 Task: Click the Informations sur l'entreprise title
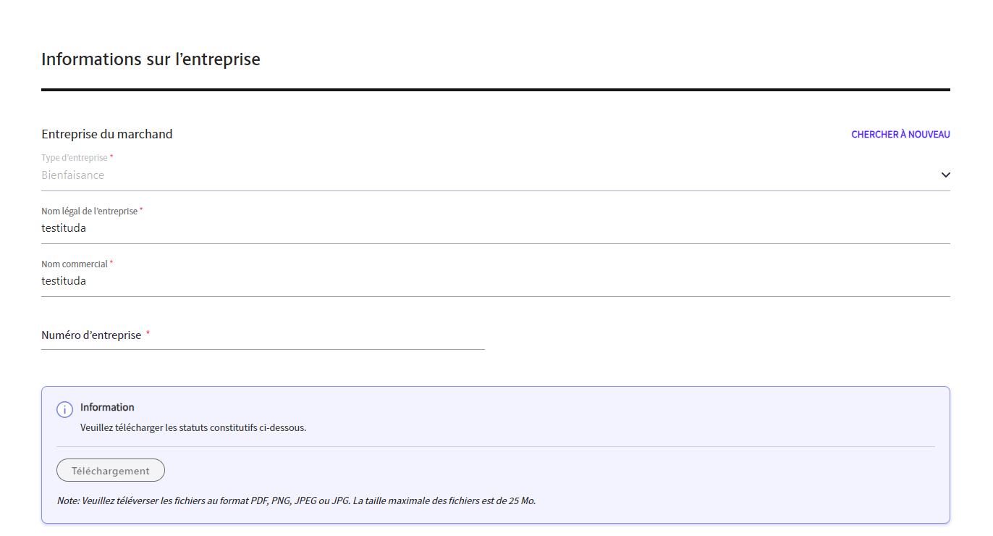coord(150,59)
